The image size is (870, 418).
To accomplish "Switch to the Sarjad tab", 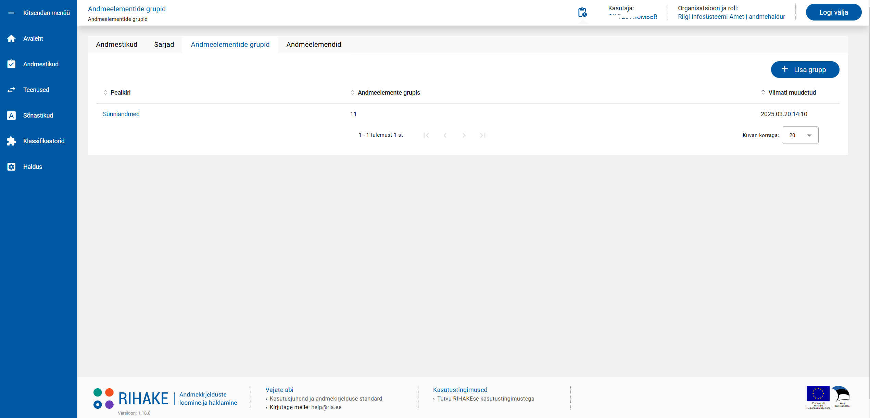I will tap(164, 44).
